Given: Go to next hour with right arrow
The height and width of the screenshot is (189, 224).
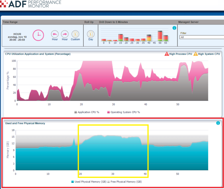Looking at the screenshot, I should click(65, 34).
